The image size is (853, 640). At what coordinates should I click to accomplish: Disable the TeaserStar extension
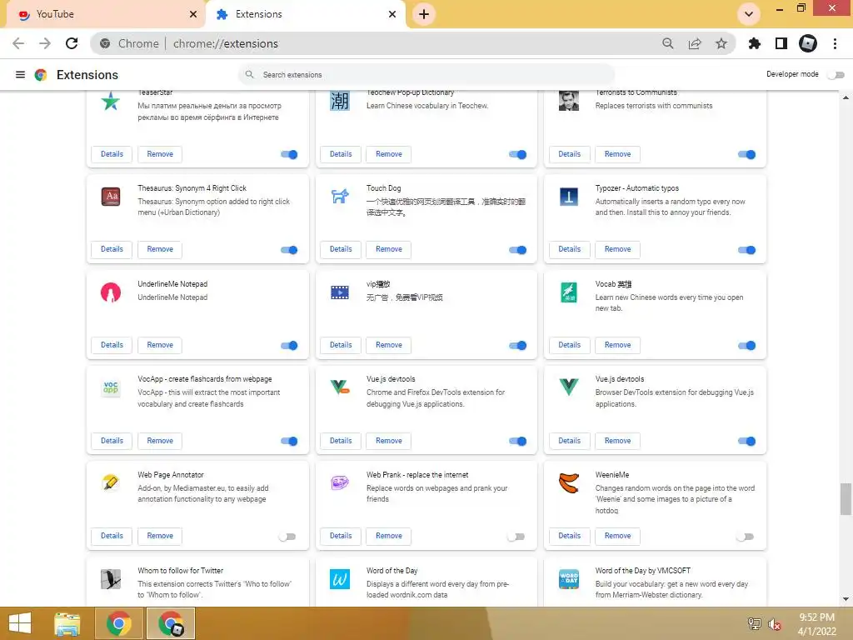point(289,154)
